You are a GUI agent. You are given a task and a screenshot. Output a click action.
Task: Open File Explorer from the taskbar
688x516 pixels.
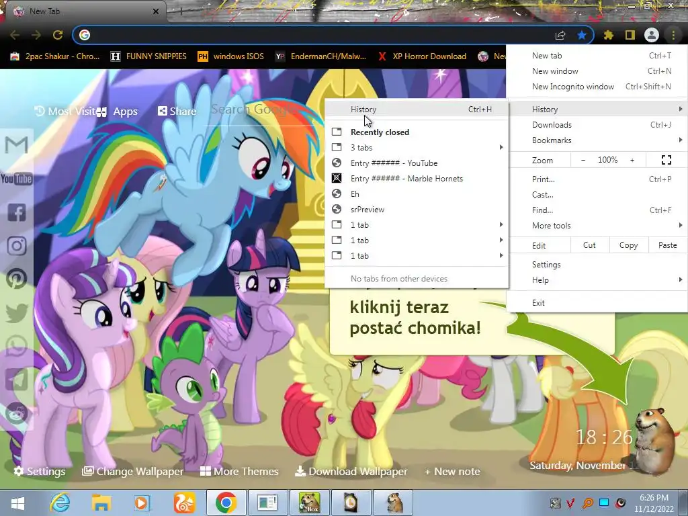[x=101, y=503]
